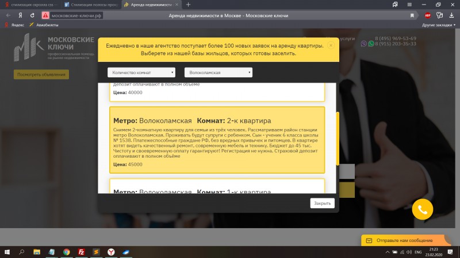Bookmark this page icon
The image size is (460, 258).
412,15
